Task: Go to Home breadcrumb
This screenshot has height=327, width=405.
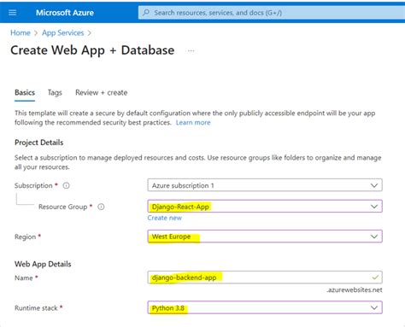Action: click(21, 33)
